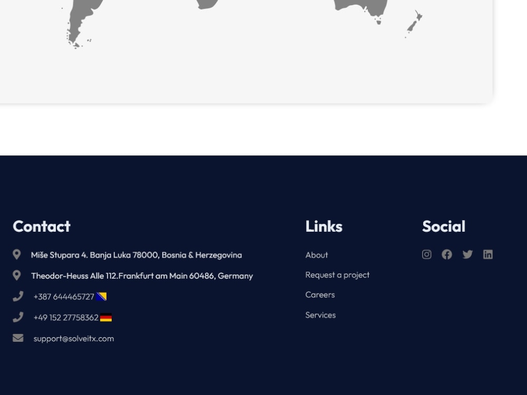This screenshot has height=395, width=527.
Task: Click the Contact footer heading
Action: tap(42, 226)
